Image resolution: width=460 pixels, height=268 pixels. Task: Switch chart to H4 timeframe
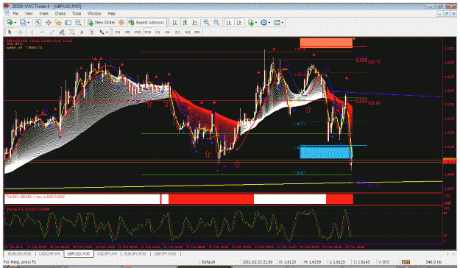pos(168,32)
